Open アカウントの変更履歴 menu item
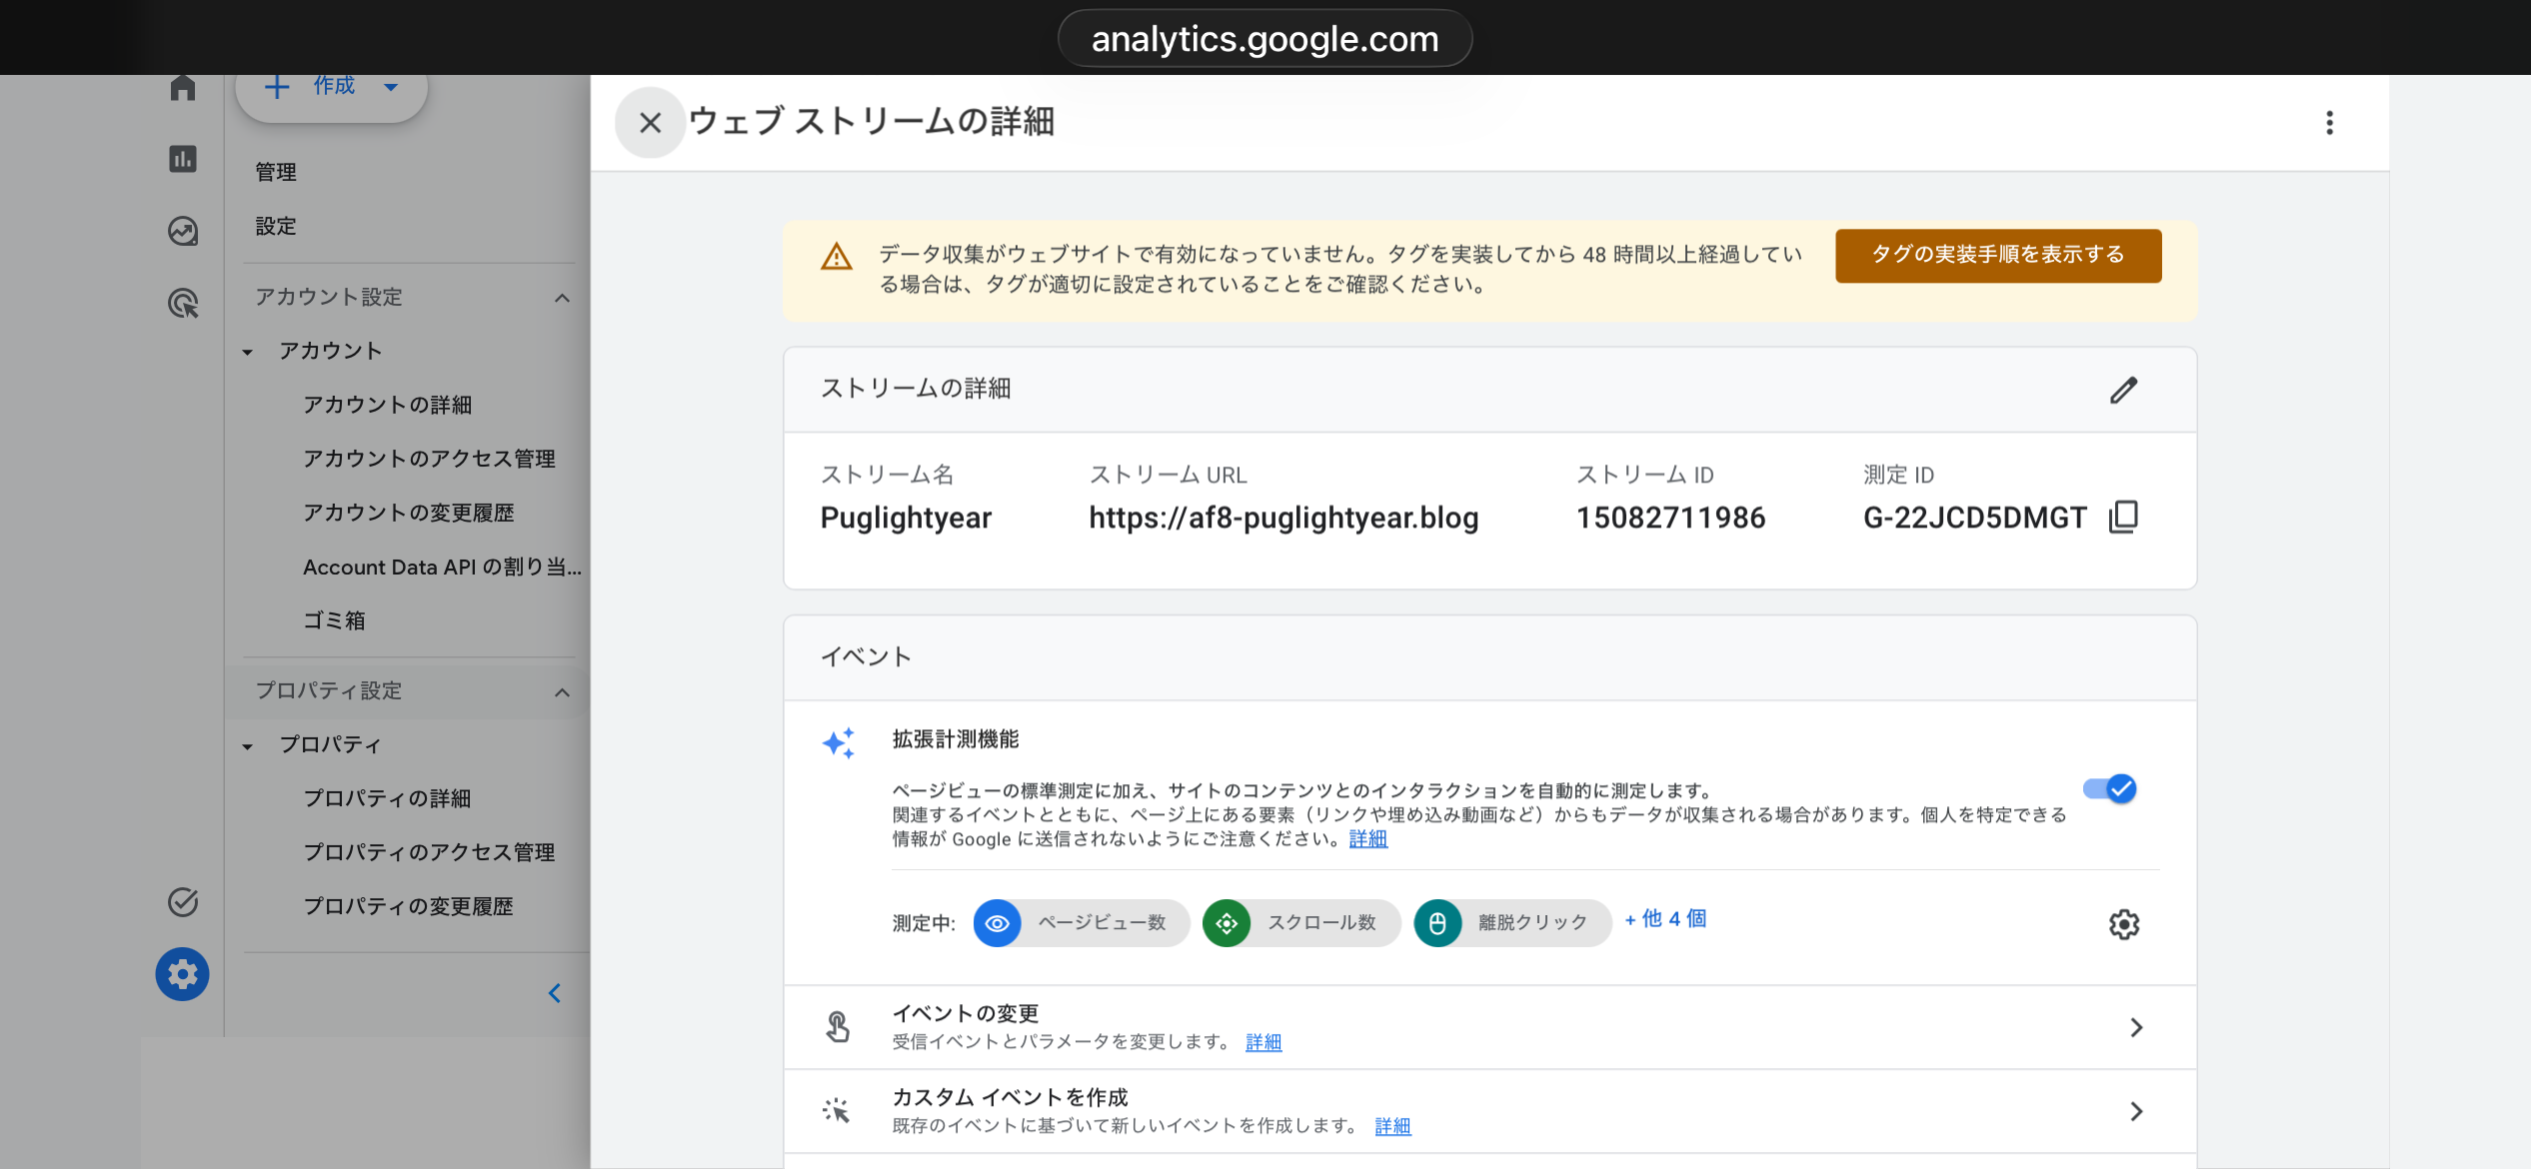Screen dimensions: 2531x1169 (x=408, y=513)
